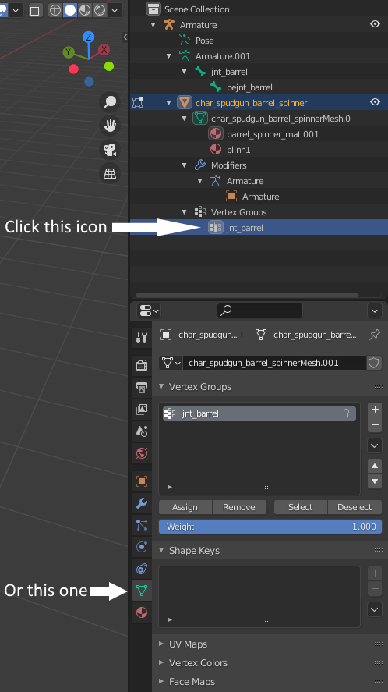Expand the Vertex Colors panel
Screen dimensions: 388x692
(161, 662)
